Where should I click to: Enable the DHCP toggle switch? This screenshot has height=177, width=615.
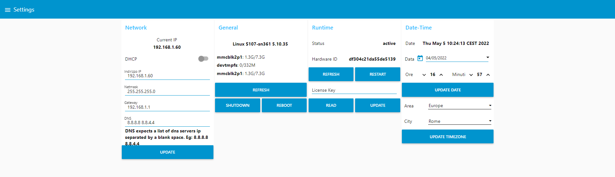[203, 59]
